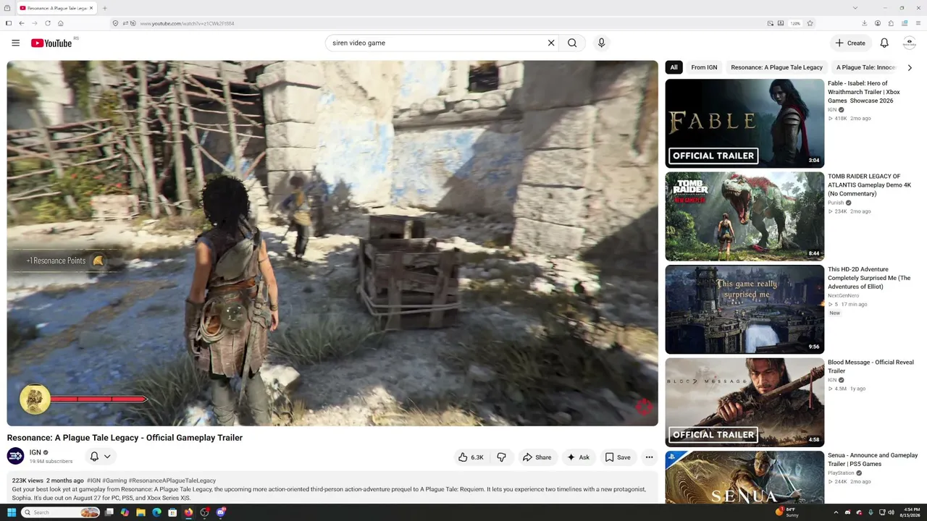Screen dimensions: 927x521
Task: Visit the IGN channel name link
Action: click(x=35, y=452)
